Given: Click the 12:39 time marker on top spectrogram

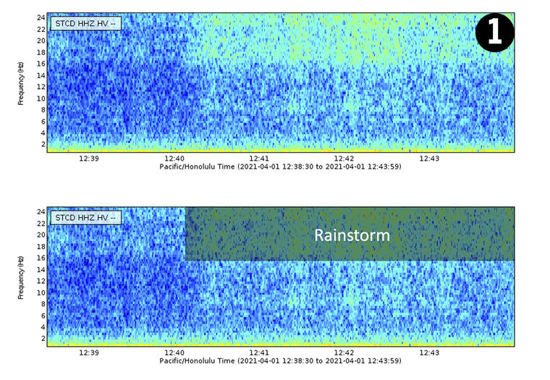Looking at the screenshot, I should pos(89,158).
